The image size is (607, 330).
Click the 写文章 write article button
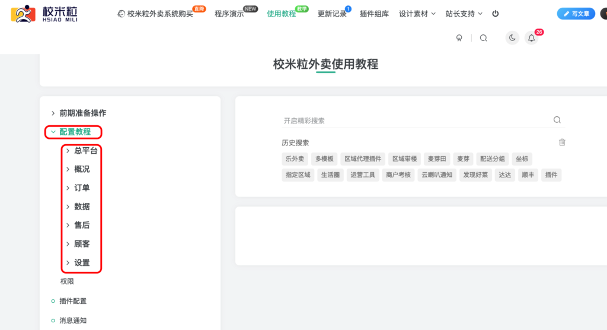576,14
